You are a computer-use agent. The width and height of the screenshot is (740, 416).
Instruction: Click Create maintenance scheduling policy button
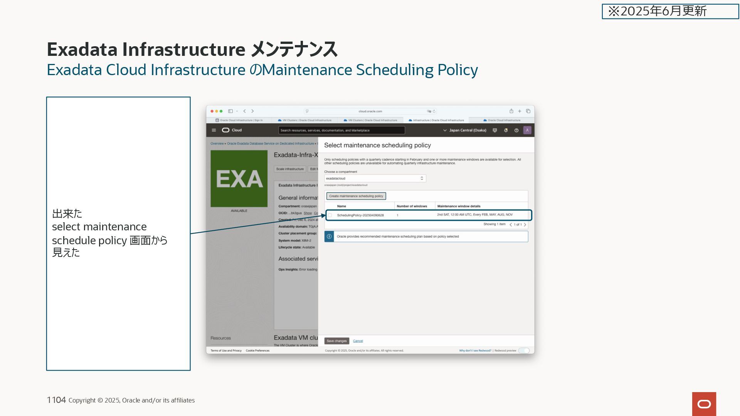[356, 196]
